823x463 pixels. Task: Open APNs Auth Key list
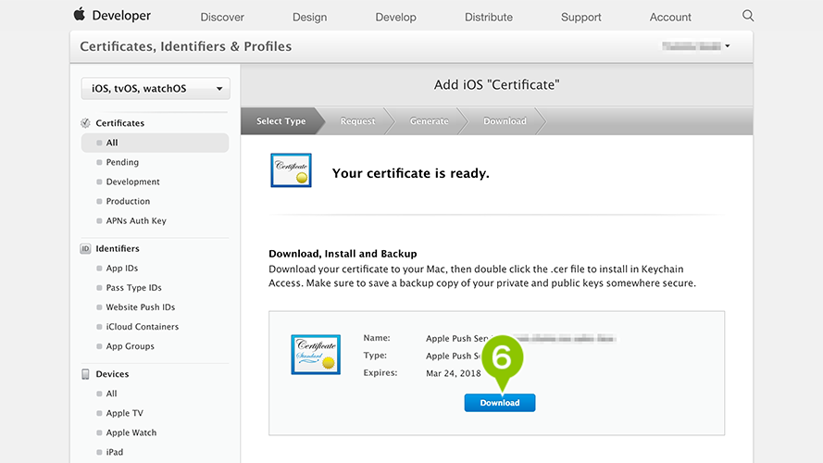click(136, 220)
